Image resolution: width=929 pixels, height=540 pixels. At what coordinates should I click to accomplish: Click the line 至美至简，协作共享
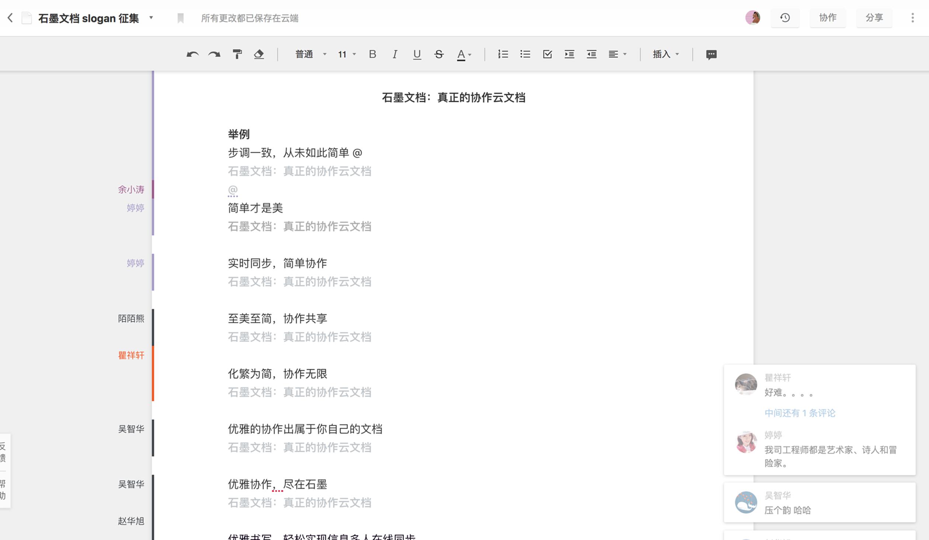(277, 318)
